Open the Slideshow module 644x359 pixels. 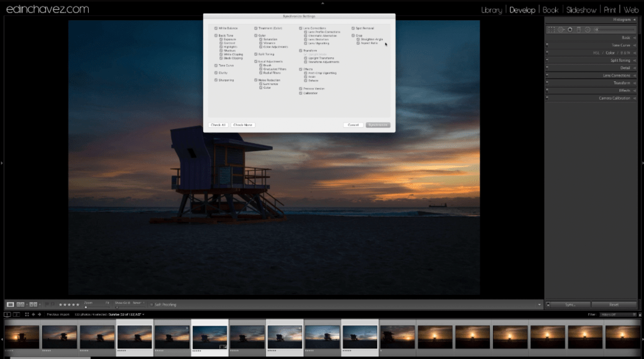tap(581, 10)
